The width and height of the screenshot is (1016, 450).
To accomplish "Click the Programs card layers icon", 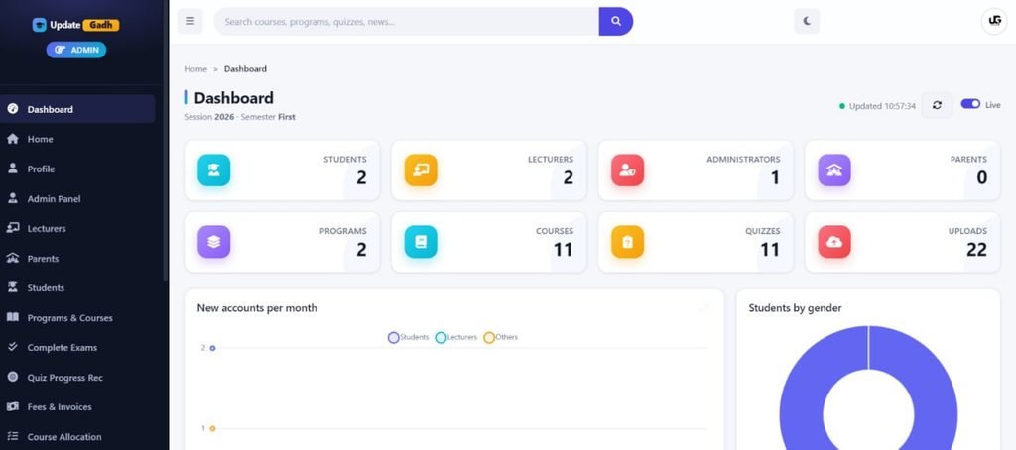I will pos(214,242).
